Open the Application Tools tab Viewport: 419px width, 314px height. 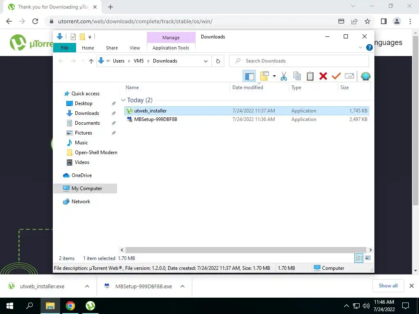click(171, 48)
